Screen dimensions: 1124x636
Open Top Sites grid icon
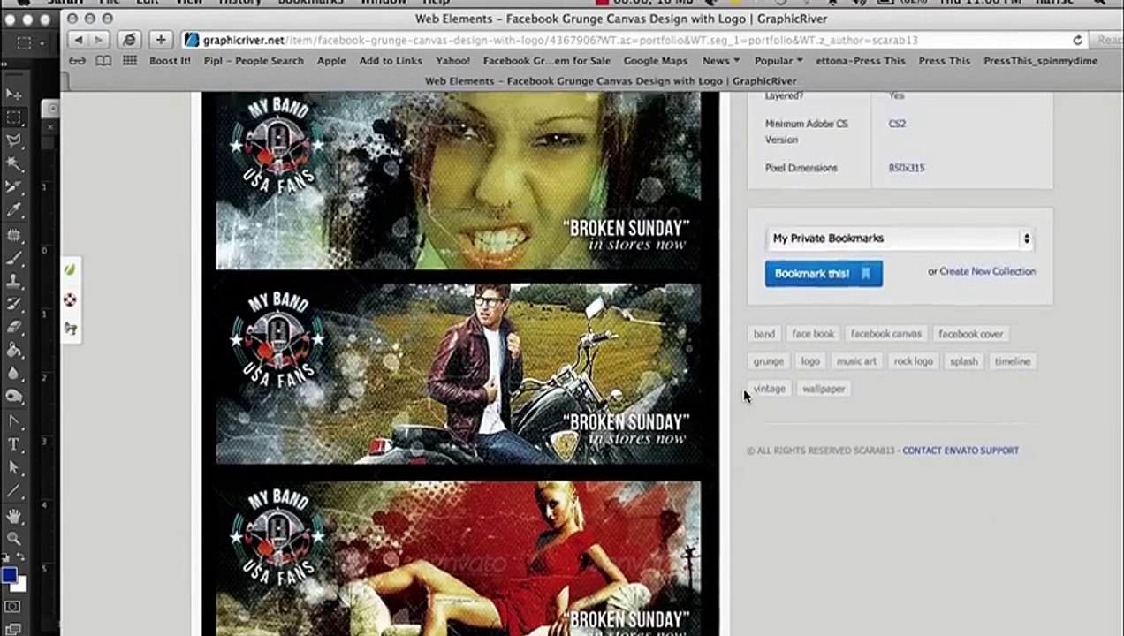pyautogui.click(x=130, y=61)
